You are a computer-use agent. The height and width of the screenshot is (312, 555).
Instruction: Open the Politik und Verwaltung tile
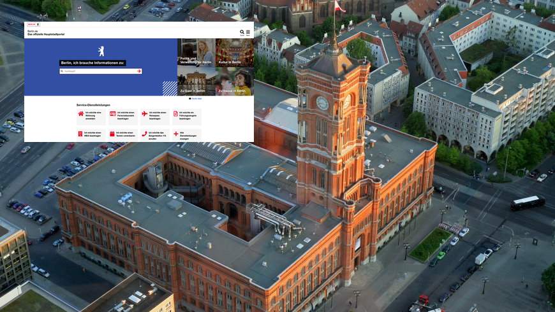[x=196, y=52]
